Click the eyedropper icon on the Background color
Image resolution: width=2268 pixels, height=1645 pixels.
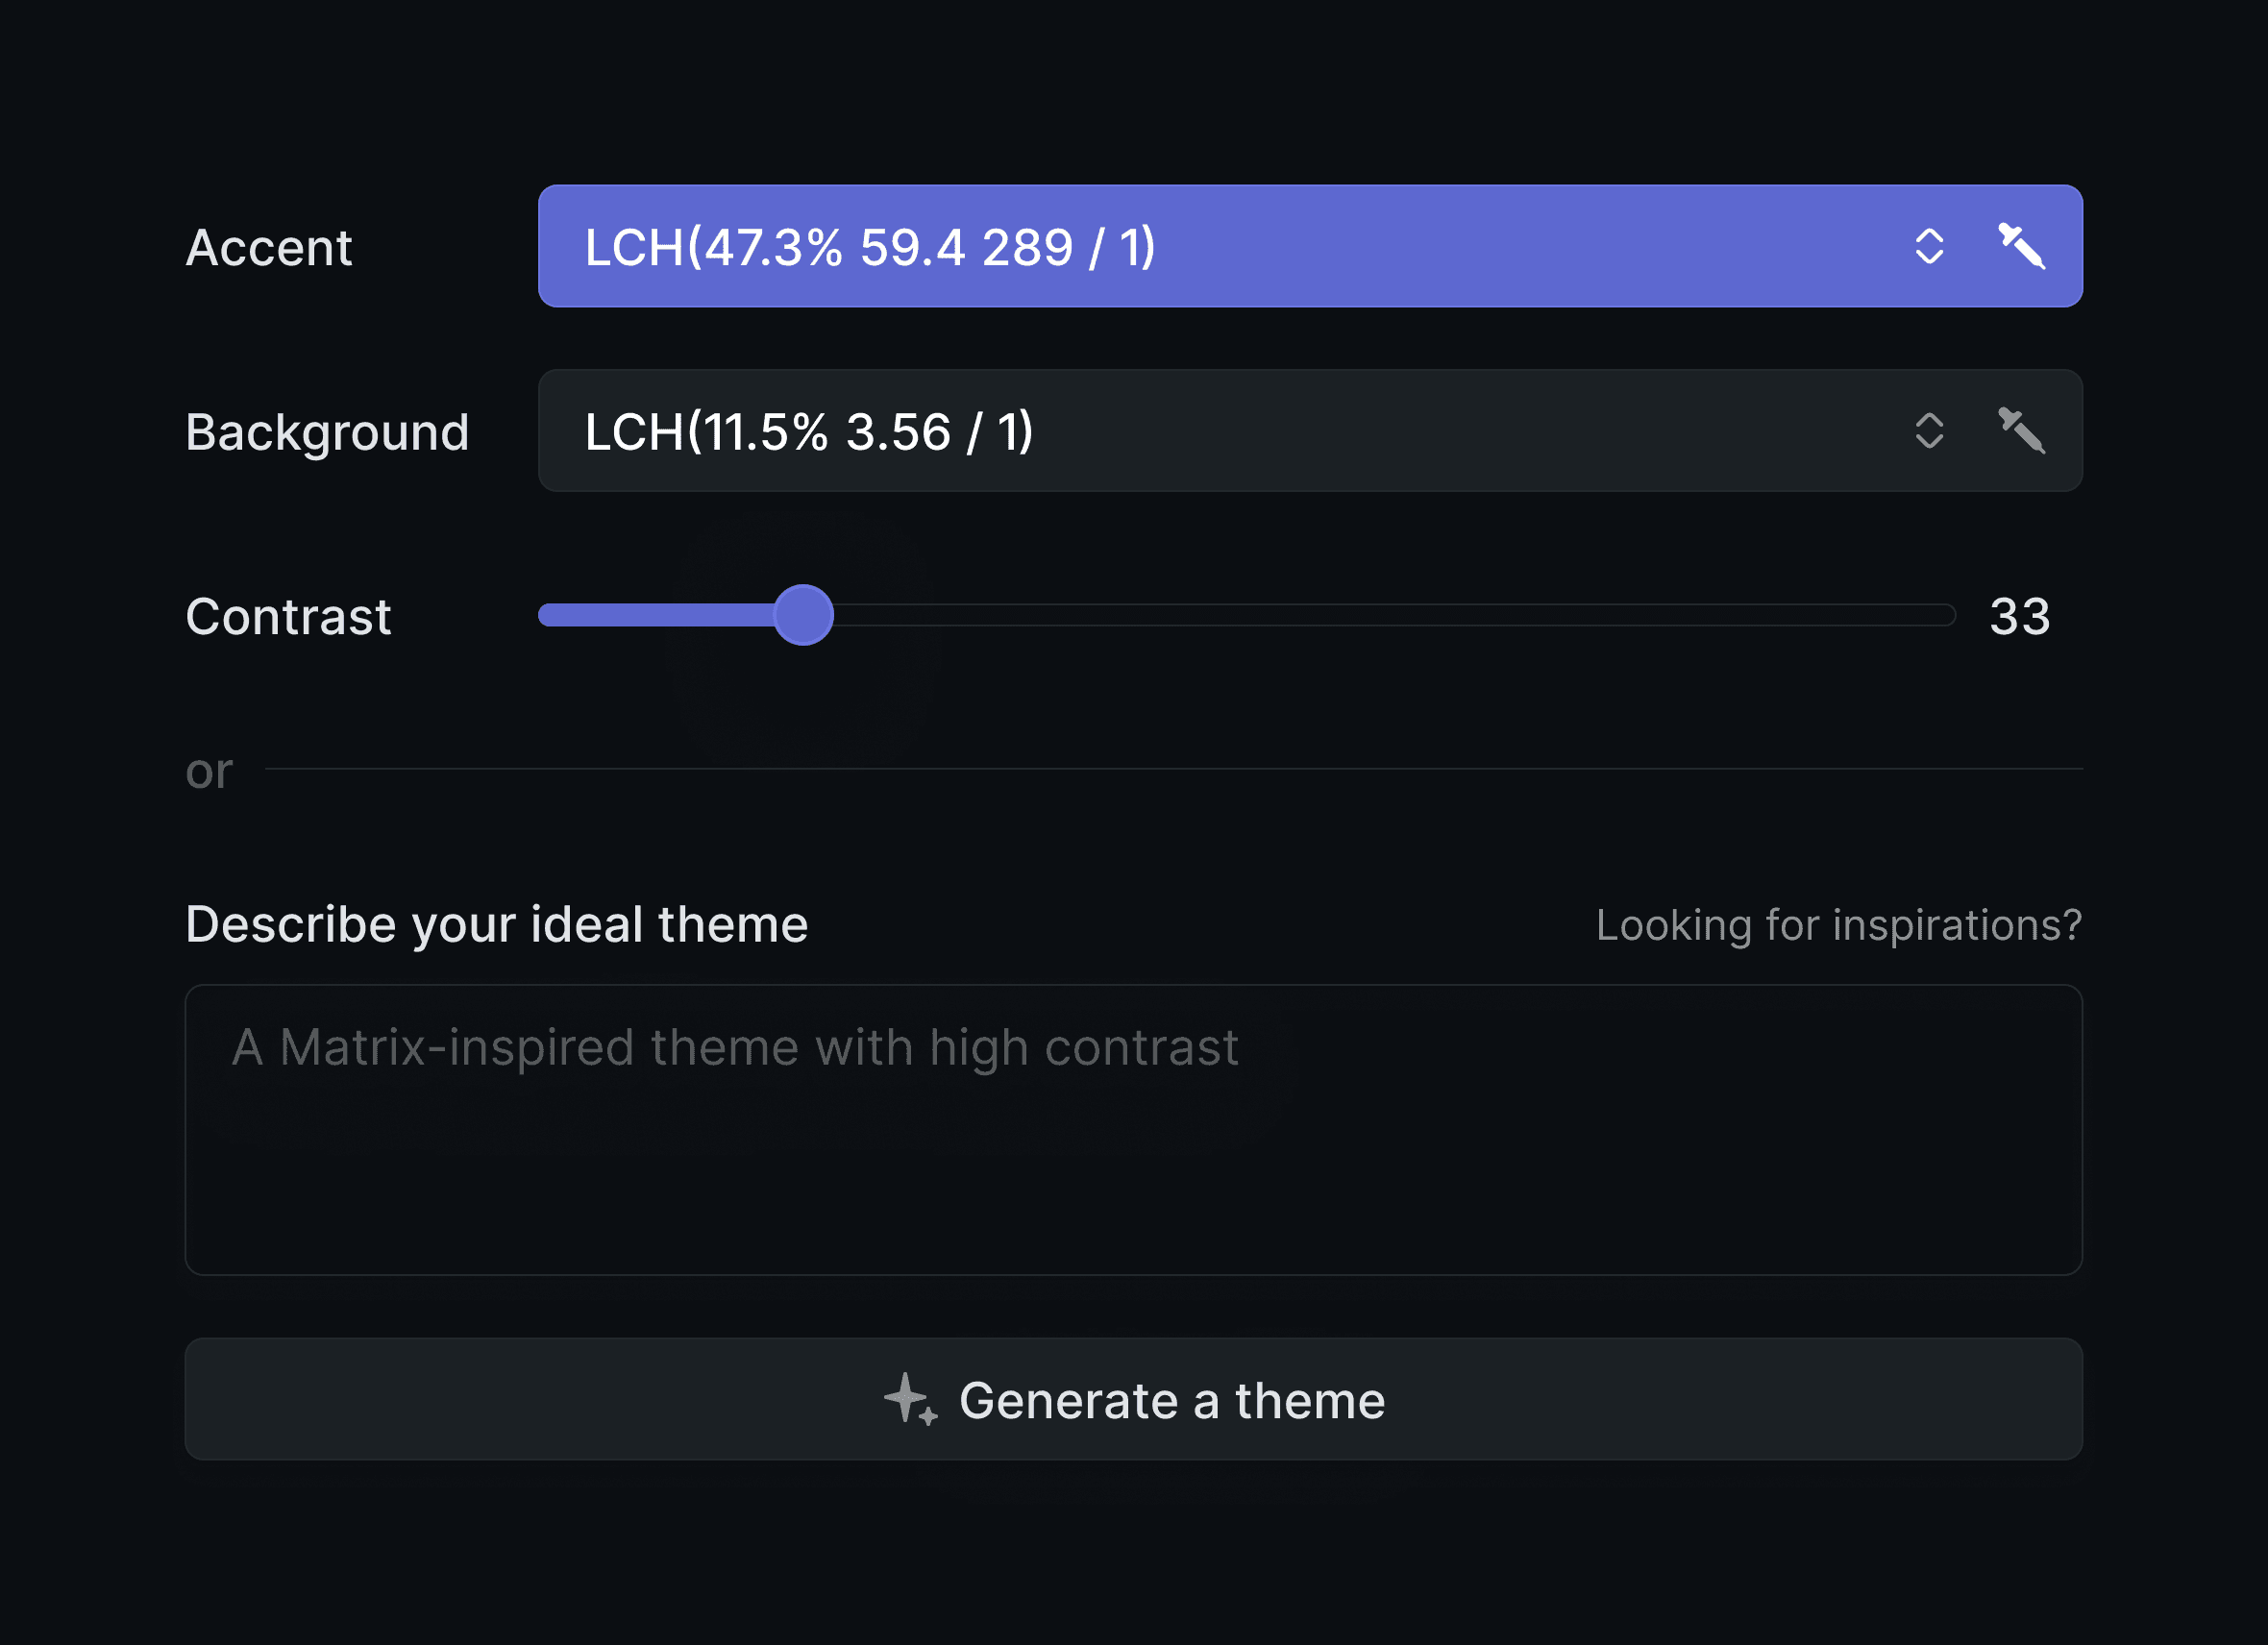pyautogui.click(x=2023, y=431)
